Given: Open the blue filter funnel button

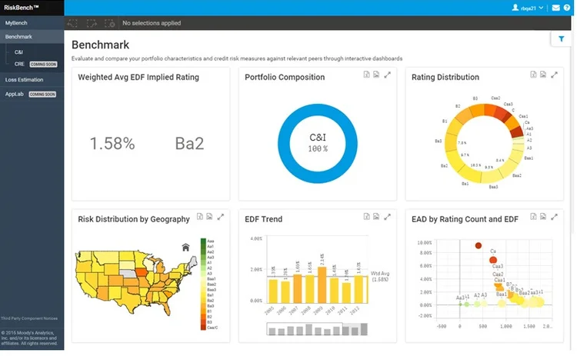Looking at the screenshot, I should [x=561, y=38].
